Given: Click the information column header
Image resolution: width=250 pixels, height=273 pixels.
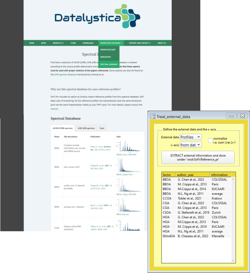Looking at the screenshot, I should point(221,175).
